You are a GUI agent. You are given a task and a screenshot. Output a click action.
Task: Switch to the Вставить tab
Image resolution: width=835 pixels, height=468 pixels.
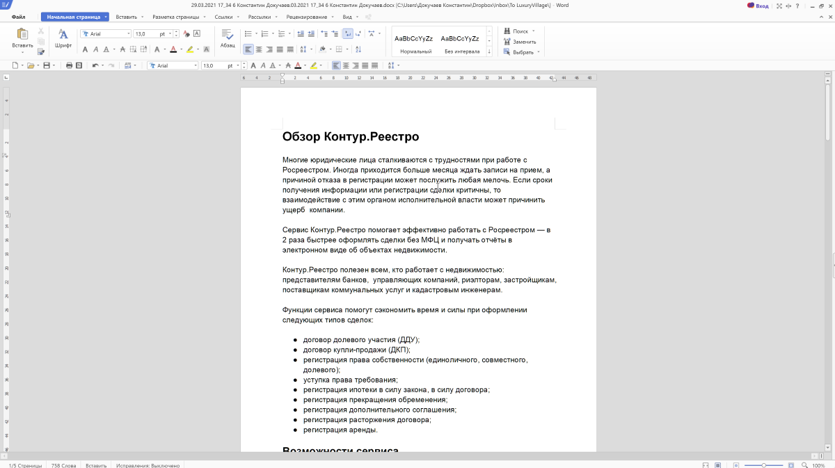tap(127, 16)
